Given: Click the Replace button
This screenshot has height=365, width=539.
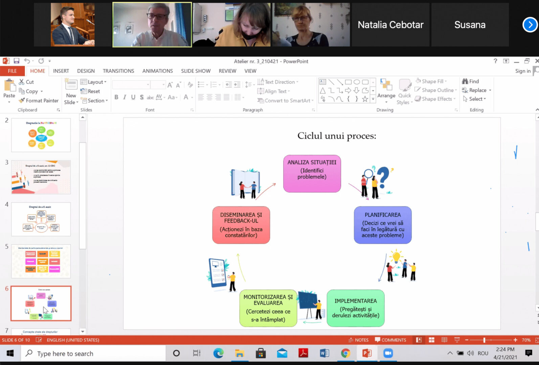Looking at the screenshot, I should coord(476,90).
